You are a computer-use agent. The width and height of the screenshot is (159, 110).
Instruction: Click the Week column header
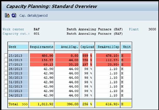pyautogui.click(x=18, y=47)
